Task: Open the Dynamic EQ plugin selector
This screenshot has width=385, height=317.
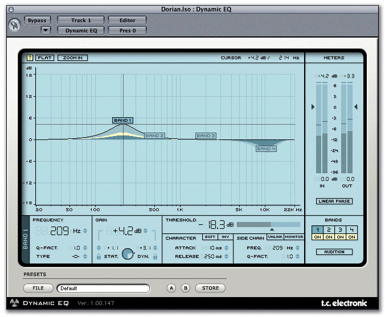Action: 81,30
